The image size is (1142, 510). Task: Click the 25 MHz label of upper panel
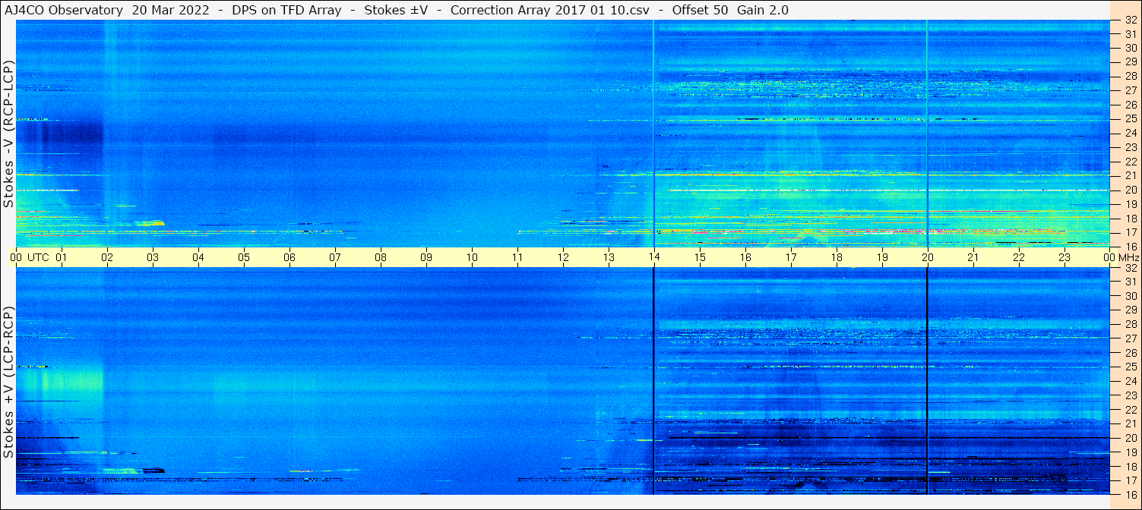1130,119
